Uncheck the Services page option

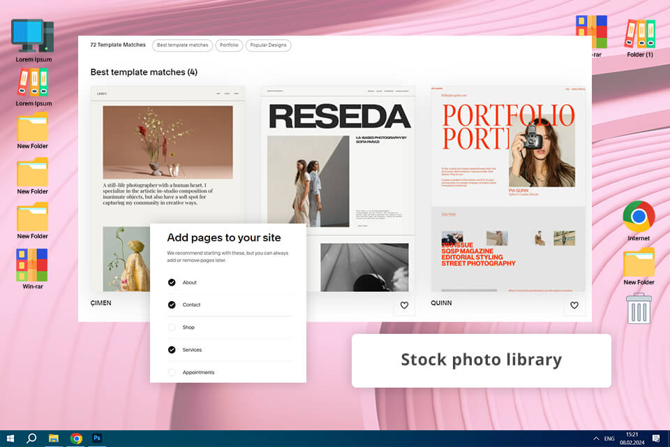click(172, 350)
